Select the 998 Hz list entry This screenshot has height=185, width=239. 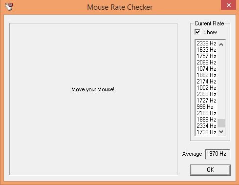(x=206, y=107)
